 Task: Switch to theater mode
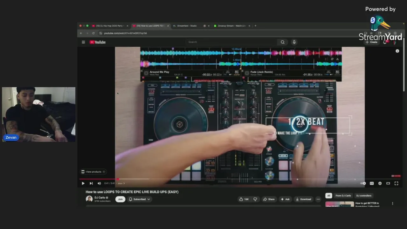click(388, 183)
